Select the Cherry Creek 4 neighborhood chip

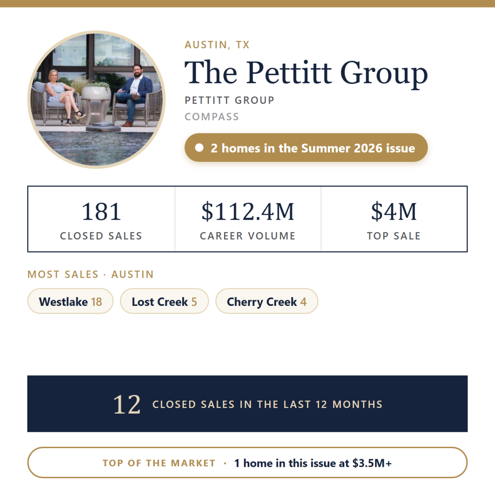click(267, 301)
